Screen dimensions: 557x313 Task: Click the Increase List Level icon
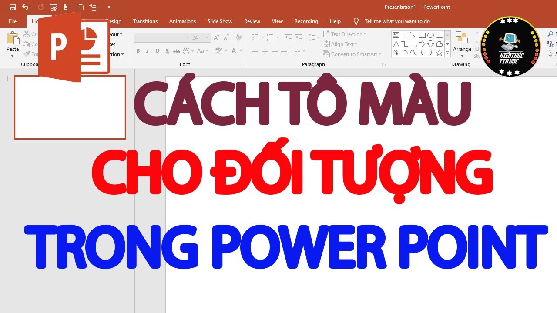pos(299,38)
